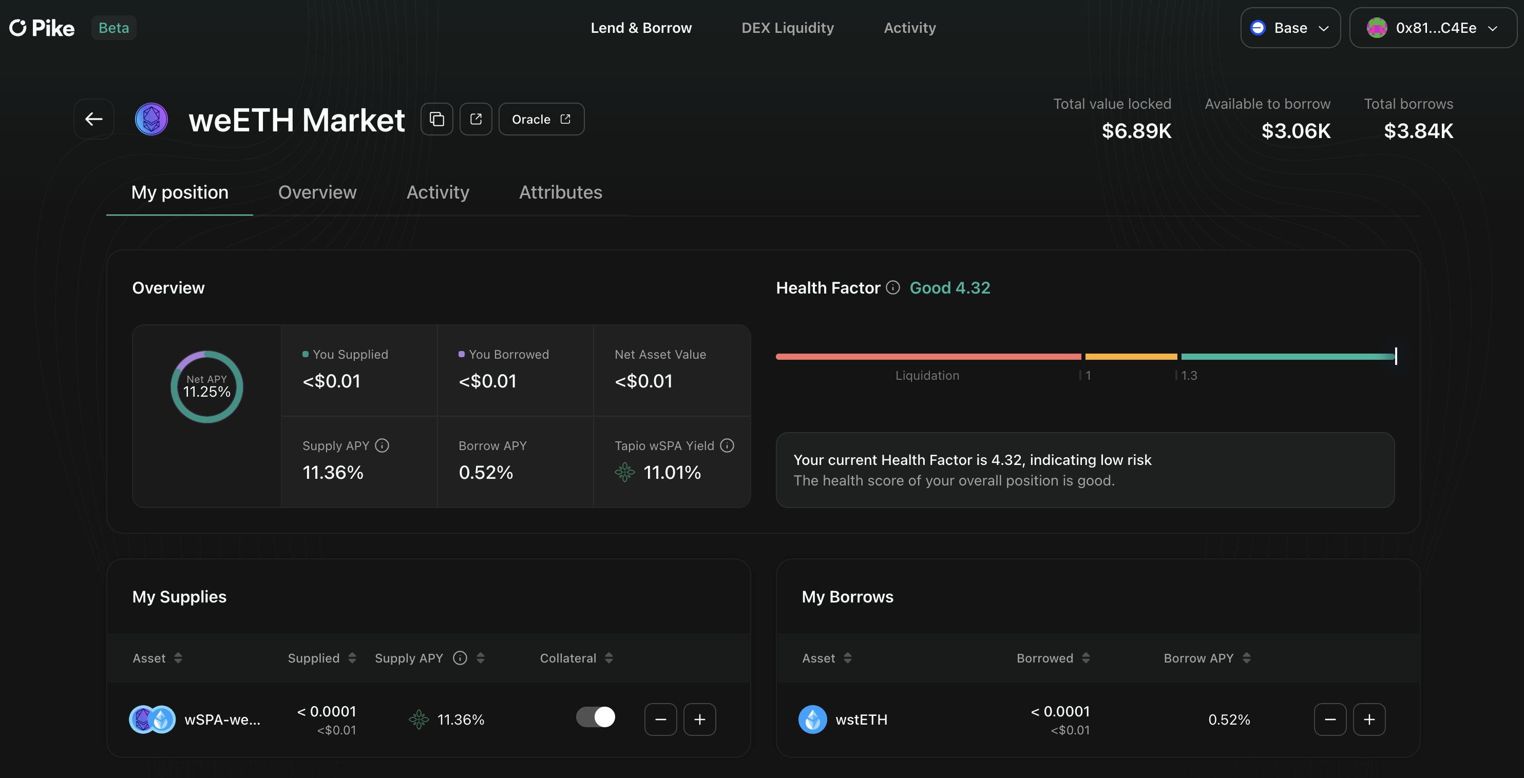This screenshot has width=1524, height=778.
Task: Click the Tapio wSPA Yield info icon
Action: click(x=727, y=446)
